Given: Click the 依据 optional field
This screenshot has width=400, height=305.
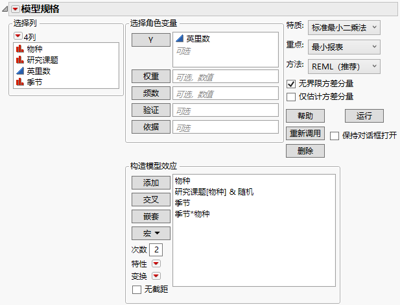Looking at the screenshot, I should coord(226,127).
